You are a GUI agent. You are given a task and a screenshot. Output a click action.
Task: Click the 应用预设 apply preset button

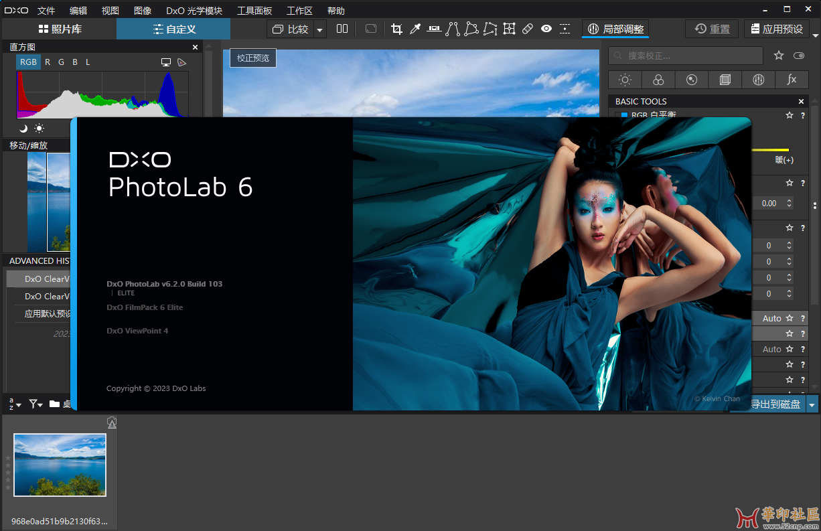point(776,29)
